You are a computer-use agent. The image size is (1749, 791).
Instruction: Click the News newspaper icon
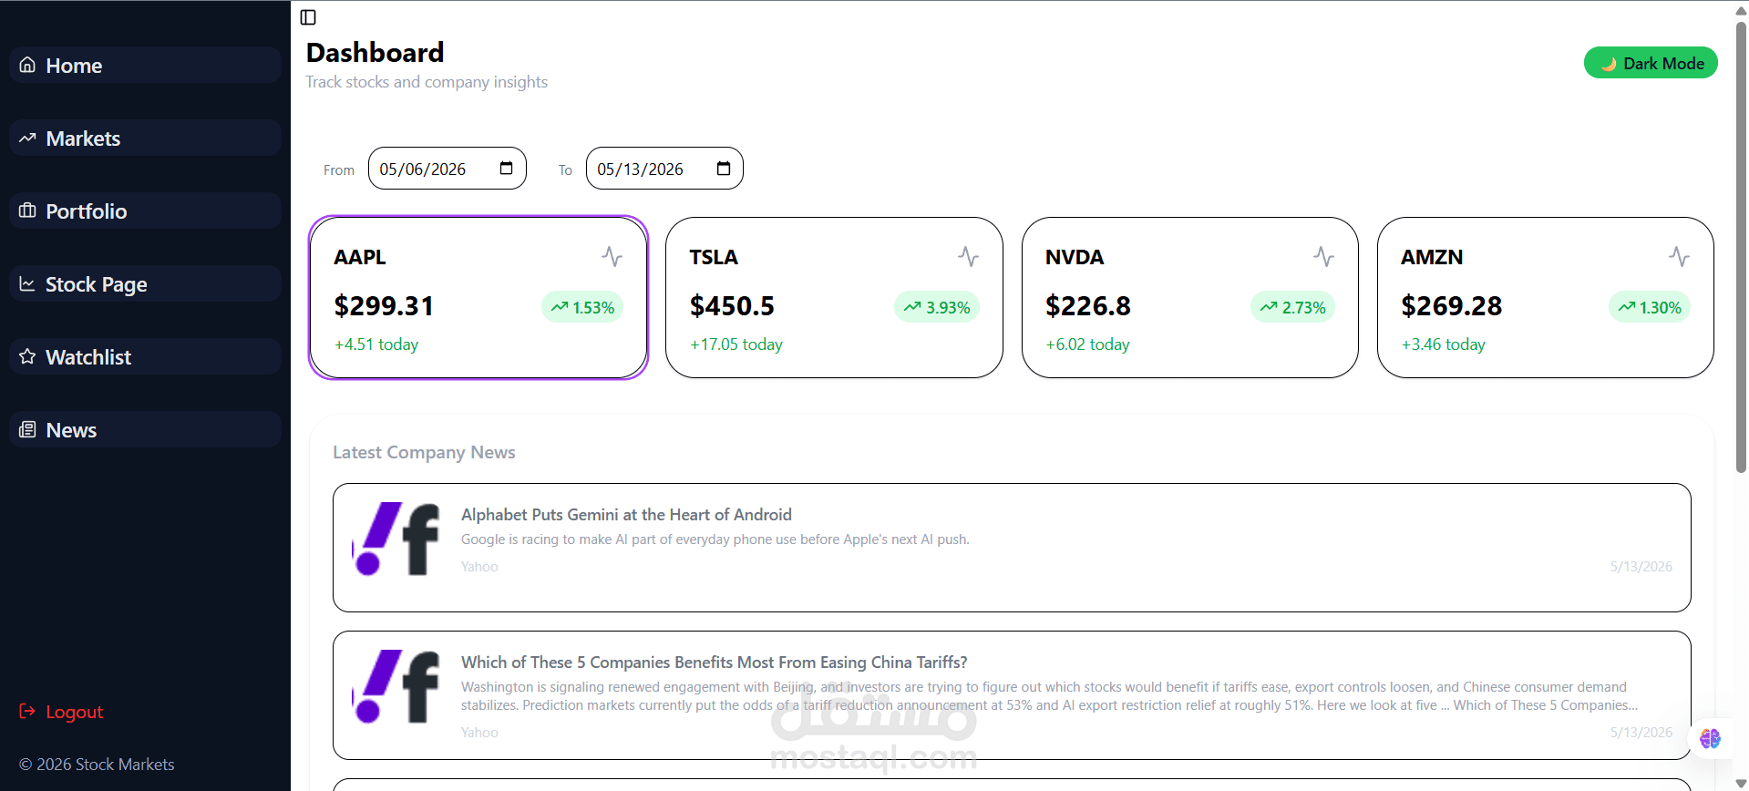[x=27, y=429]
